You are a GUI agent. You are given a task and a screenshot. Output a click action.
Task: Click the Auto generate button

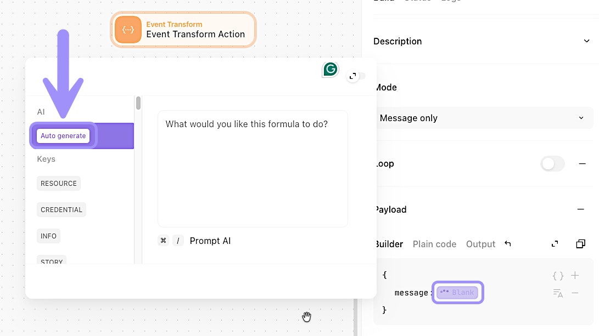coord(63,135)
